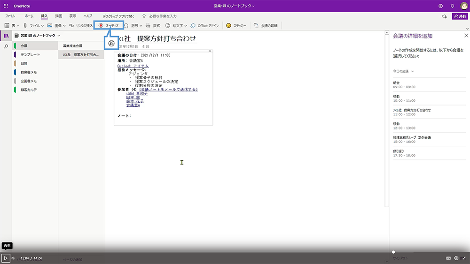Switch to the ホーム tab
Viewport: 470px width, 264px height.
pyautogui.click(x=29, y=16)
